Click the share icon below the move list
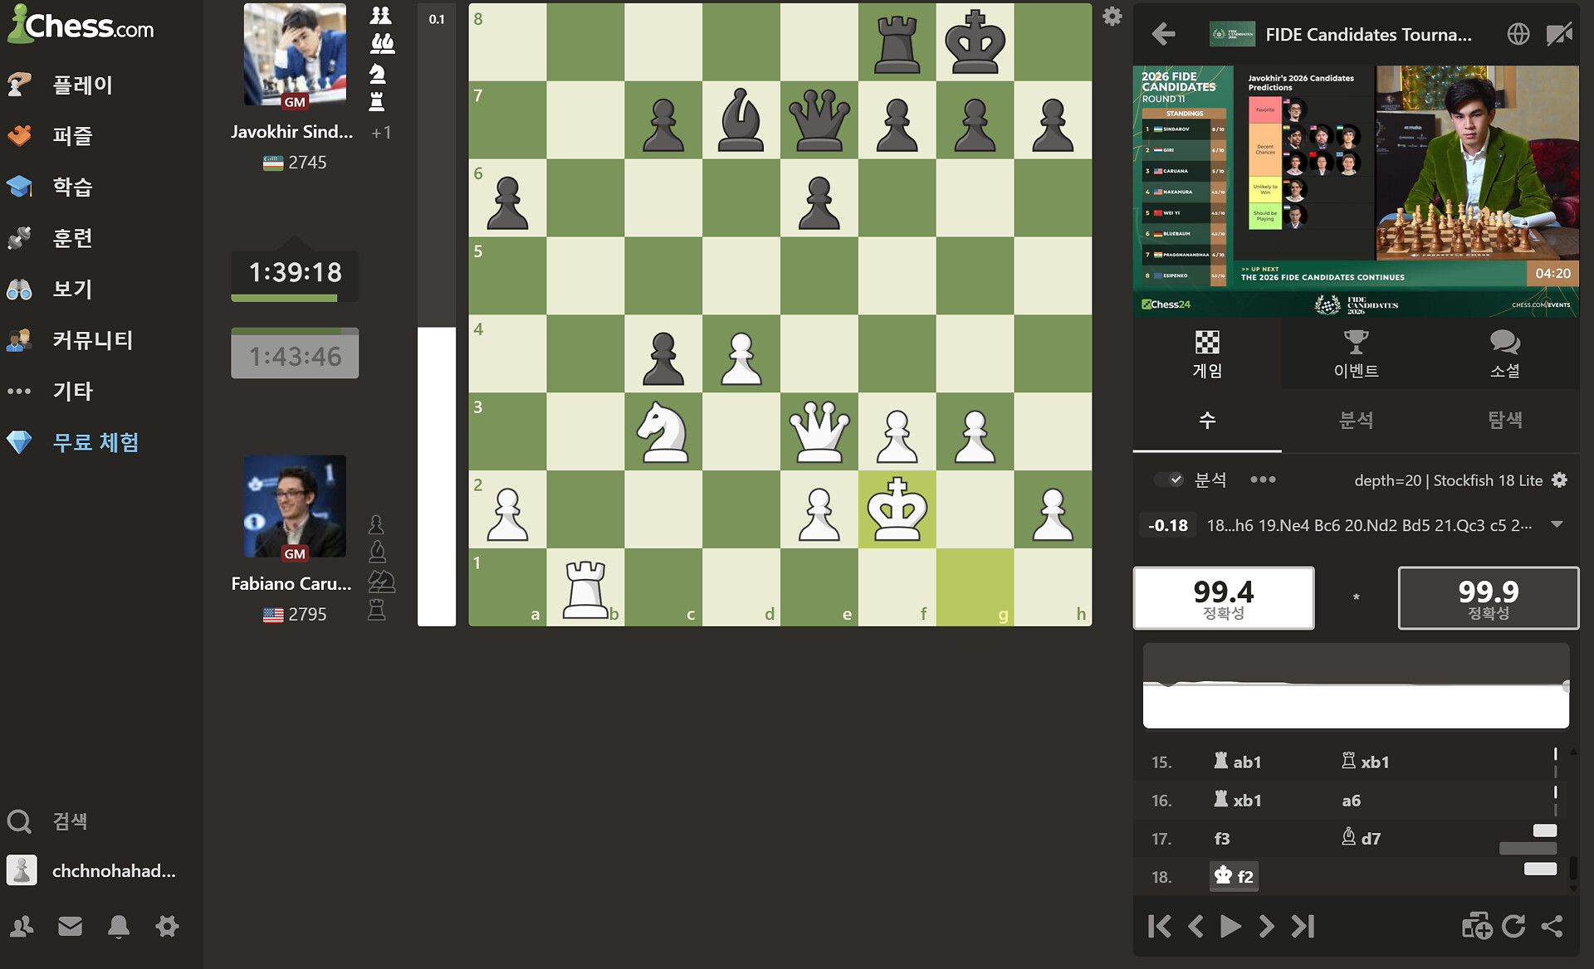 [1552, 926]
